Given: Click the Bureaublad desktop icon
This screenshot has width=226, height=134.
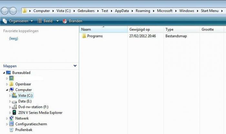Looking at the screenshot, I should (8, 72).
